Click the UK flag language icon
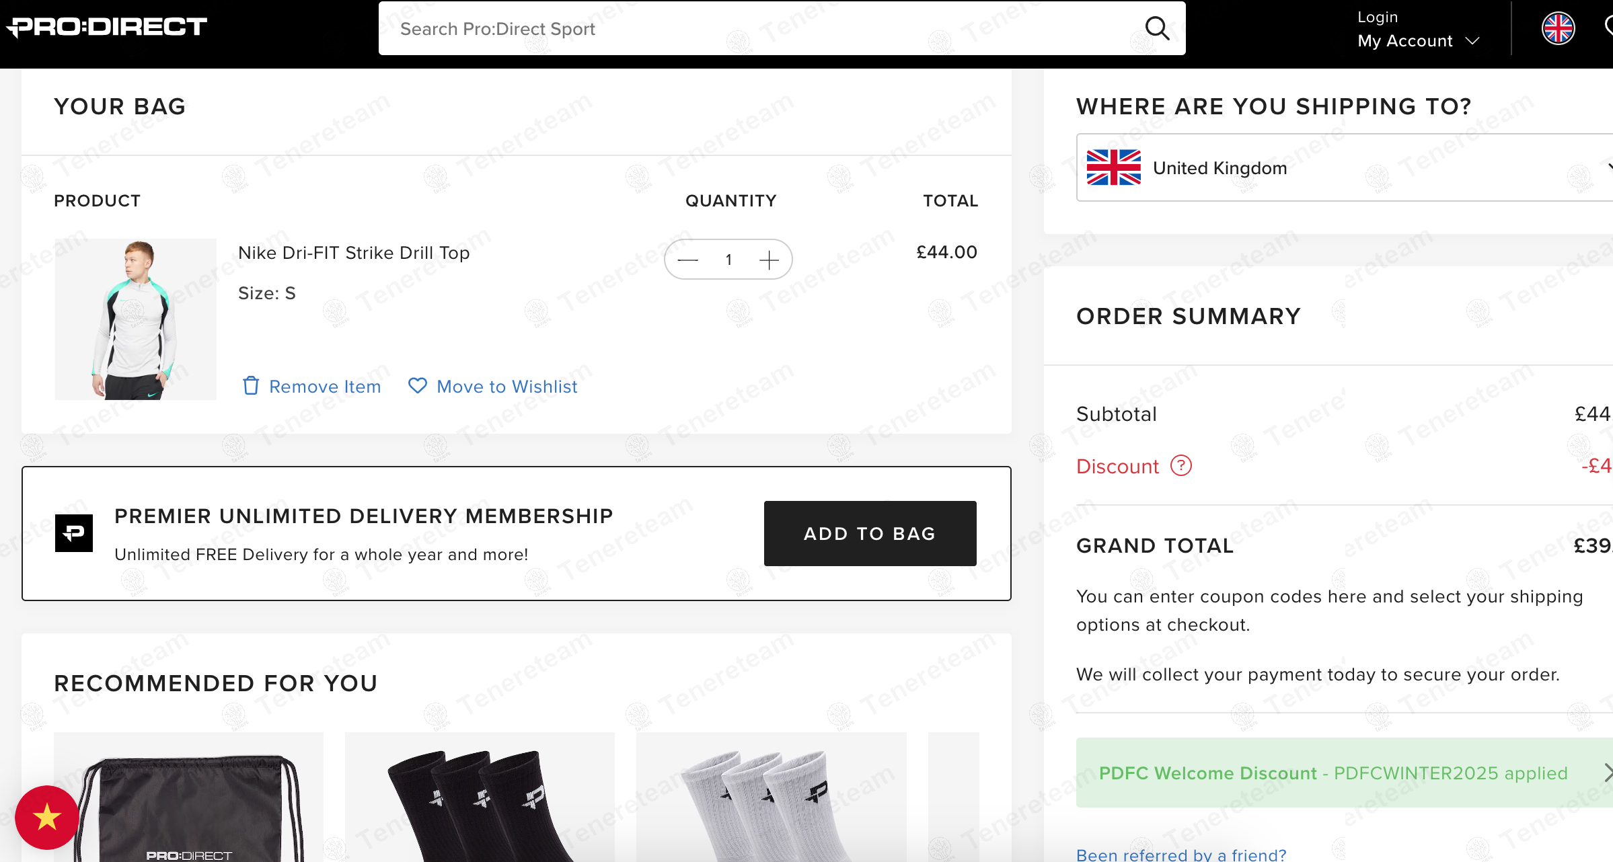 1558,28
